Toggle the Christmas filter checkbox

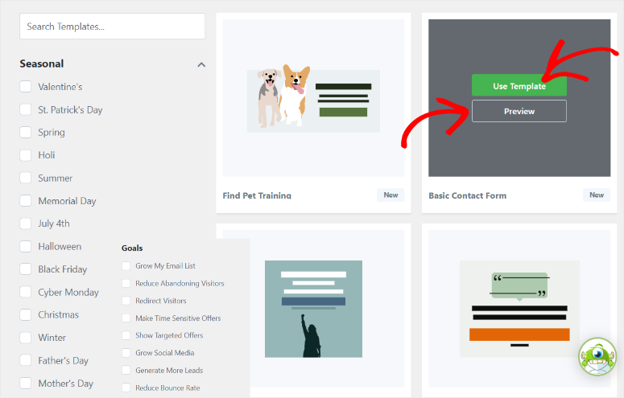pos(26,315)
